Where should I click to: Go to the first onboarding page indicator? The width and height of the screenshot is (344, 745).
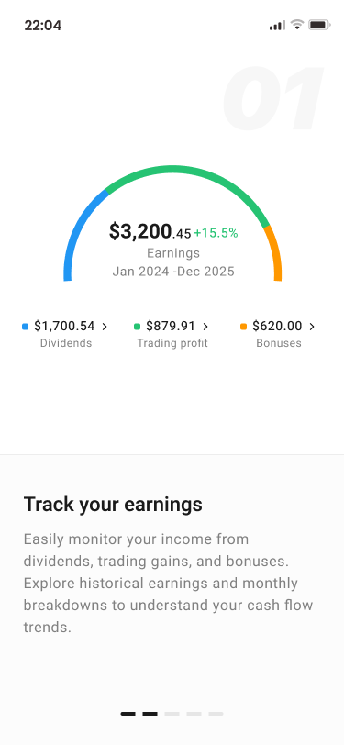pyautogui.click(x=128, y=714)
